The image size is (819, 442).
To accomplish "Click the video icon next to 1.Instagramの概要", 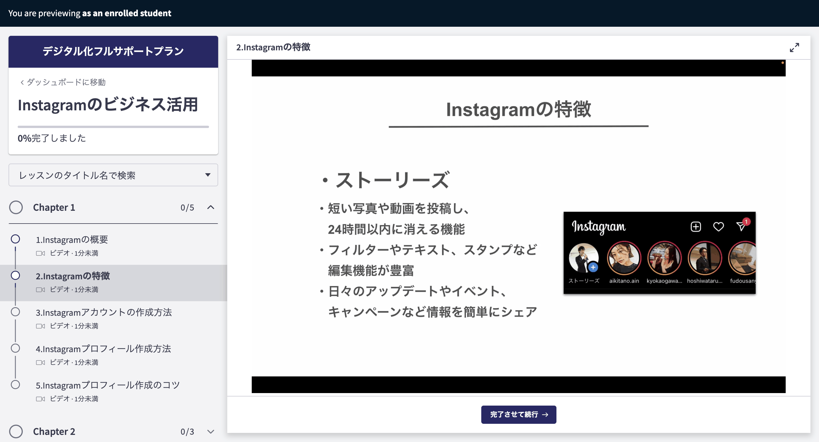I will tap(40, 253).
